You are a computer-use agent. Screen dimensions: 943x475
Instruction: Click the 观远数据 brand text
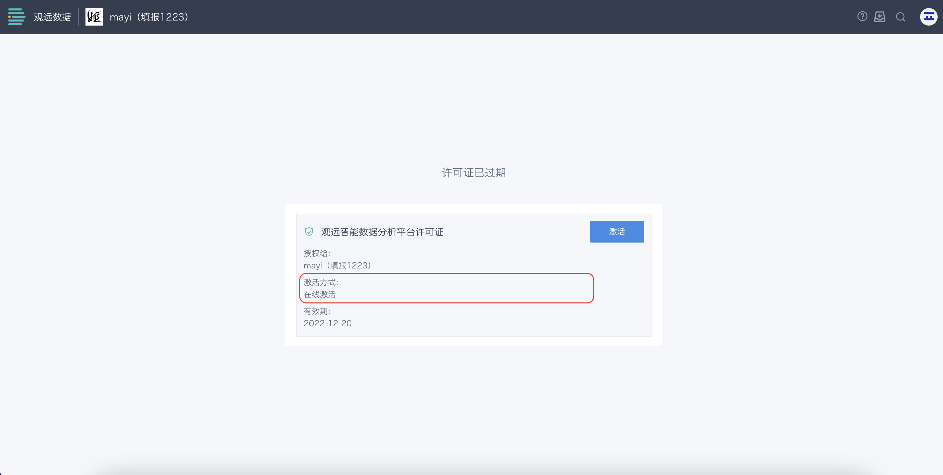click(53, 17)
